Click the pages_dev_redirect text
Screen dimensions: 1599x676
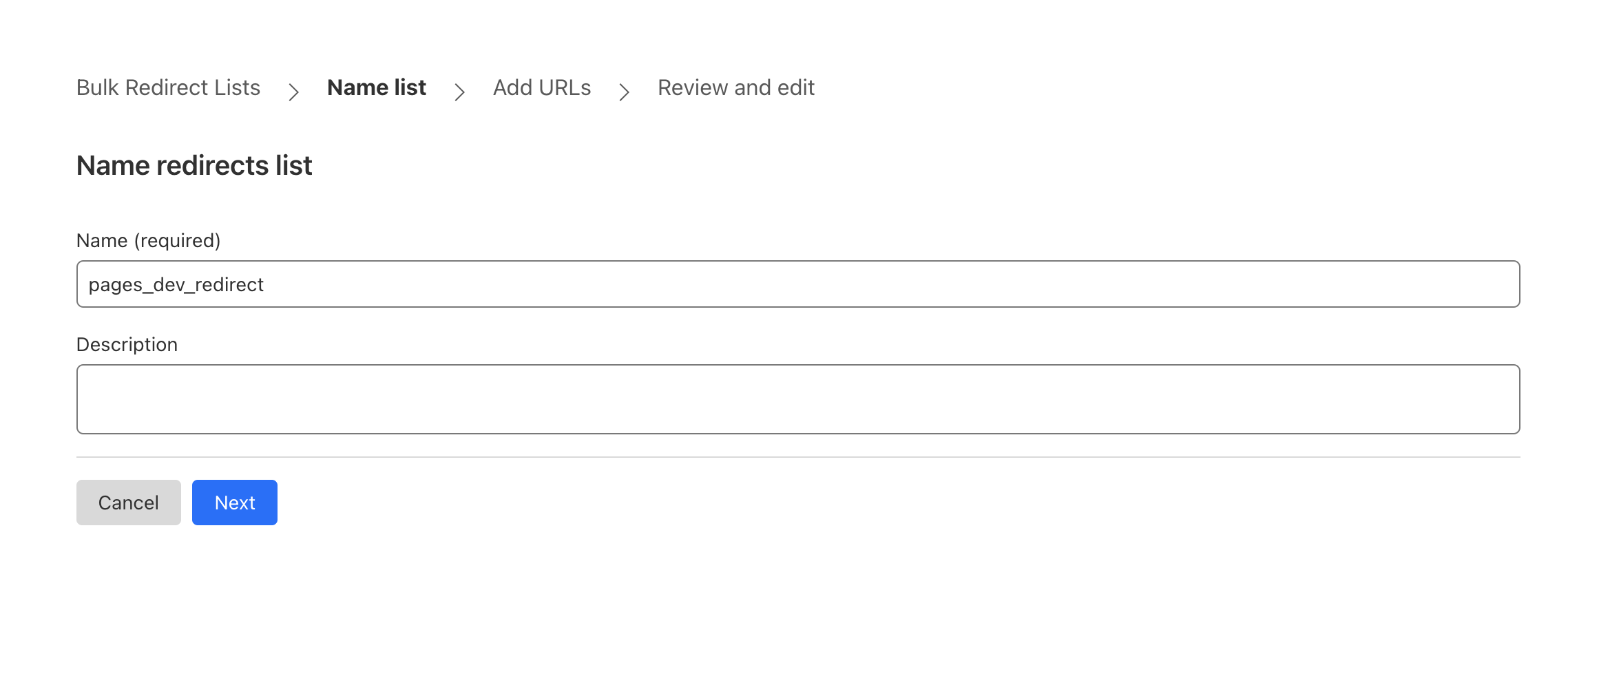pyautogui.click(x=176, y=285)
